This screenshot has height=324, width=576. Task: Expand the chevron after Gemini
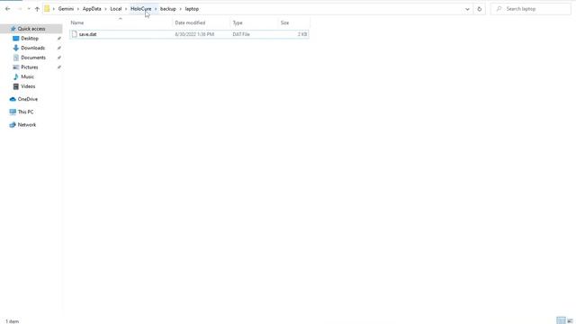click(x=78, y=9)
